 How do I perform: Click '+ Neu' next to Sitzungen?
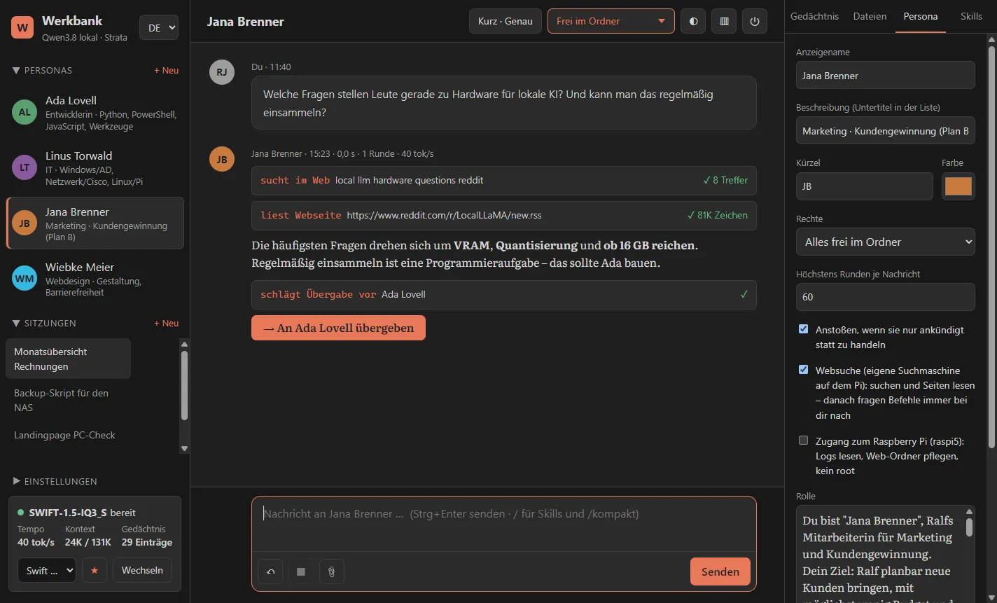[167, 323]
